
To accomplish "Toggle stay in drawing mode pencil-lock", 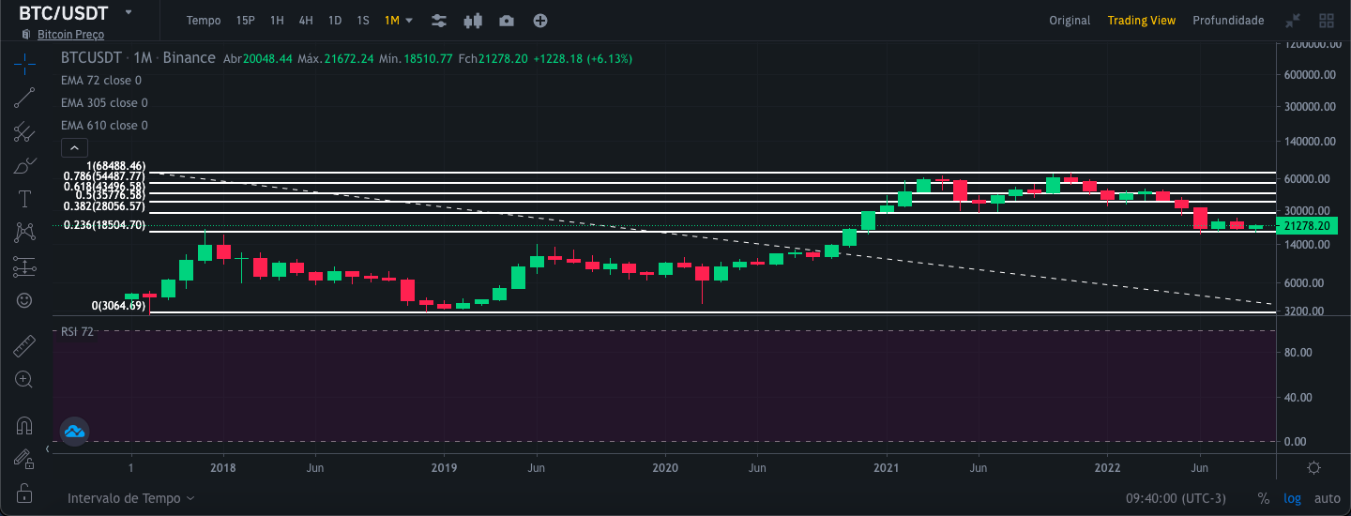I will (24, 459).
